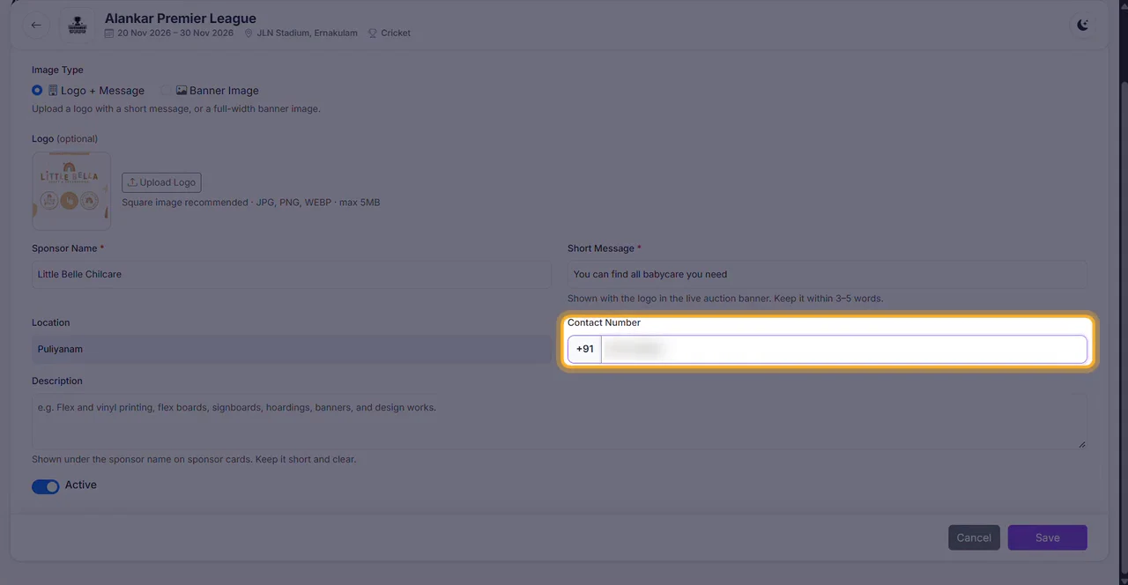Select the Banner Image radio option
This screenshot has height=585, width=1128.
(x=166, y=90)
